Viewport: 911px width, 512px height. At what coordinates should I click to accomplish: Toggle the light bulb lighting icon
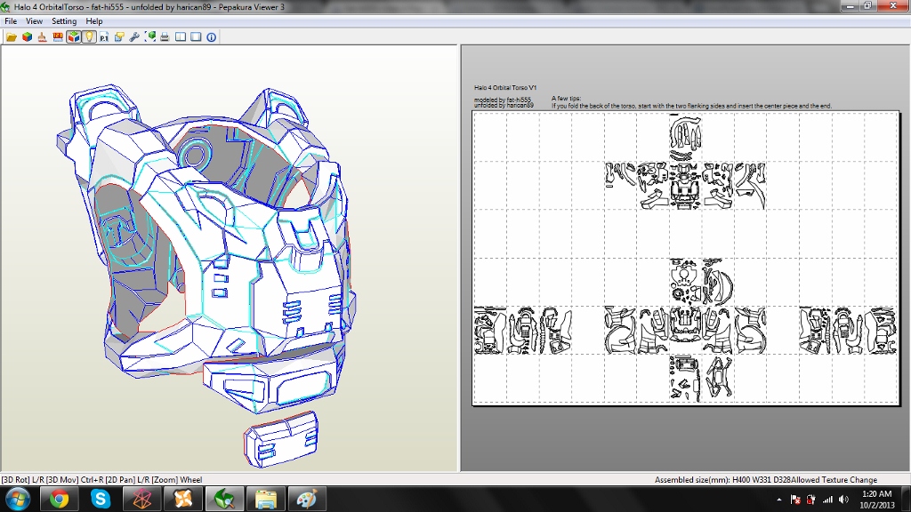(88, 37)
